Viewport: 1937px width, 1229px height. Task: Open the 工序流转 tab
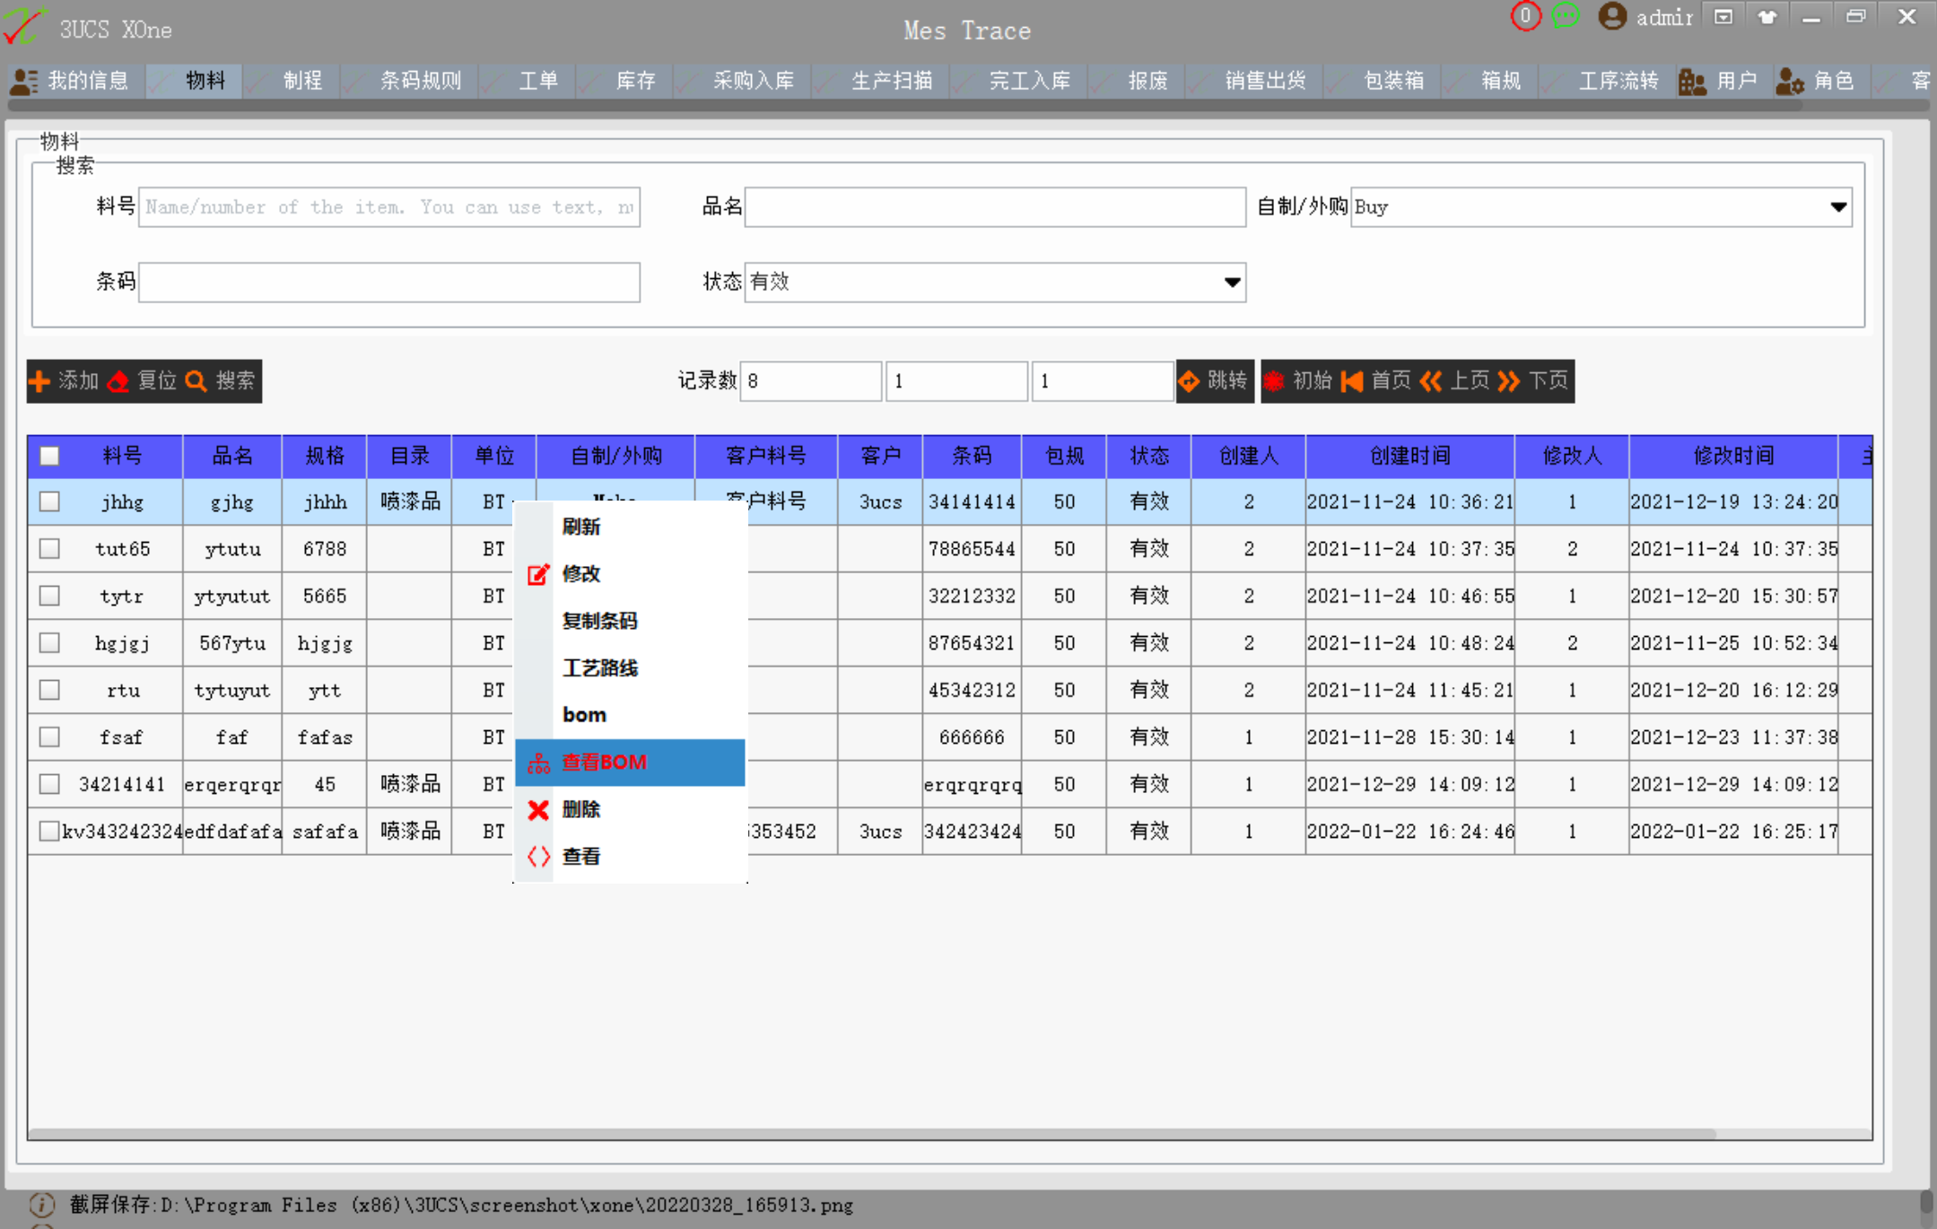[1608, 81]
